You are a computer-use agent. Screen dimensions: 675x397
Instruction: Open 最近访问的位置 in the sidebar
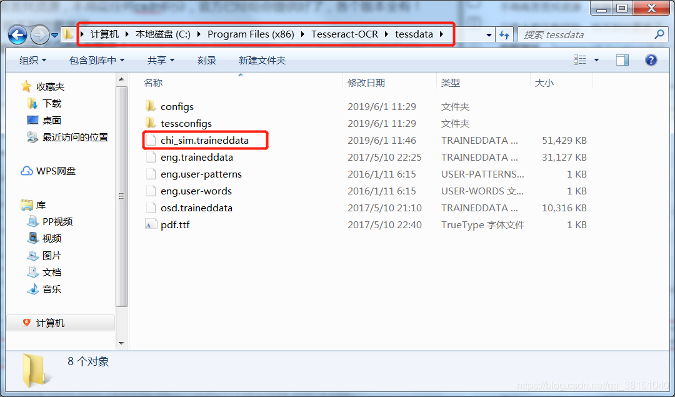(x=75, y=138)
